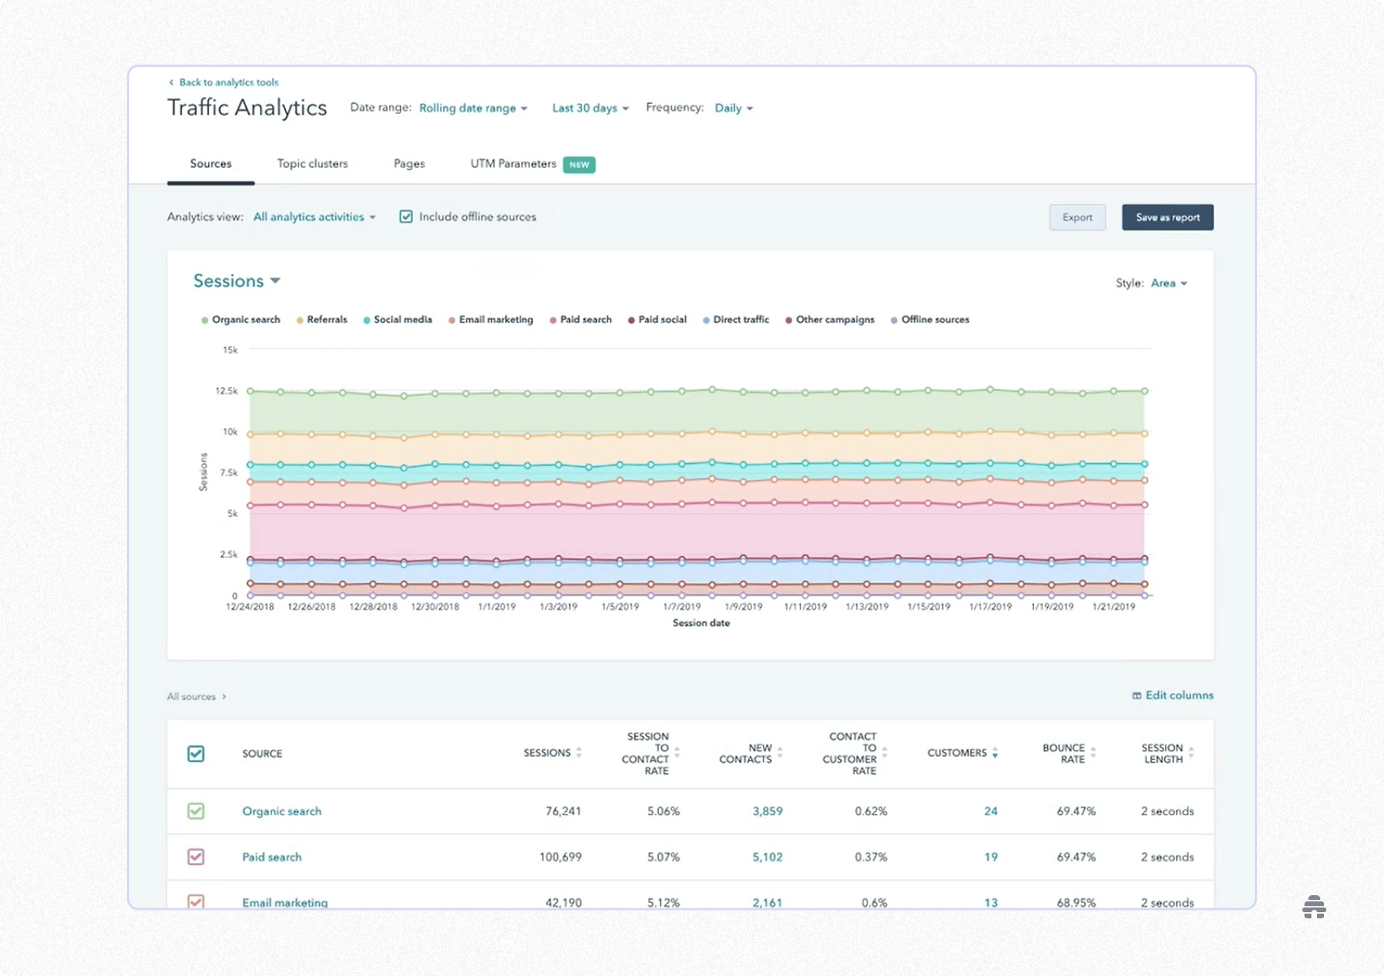Sort by Session Length column arrows
Image resolution: width=1384 pixels, height=976 pixels.
click(1191, 753)
